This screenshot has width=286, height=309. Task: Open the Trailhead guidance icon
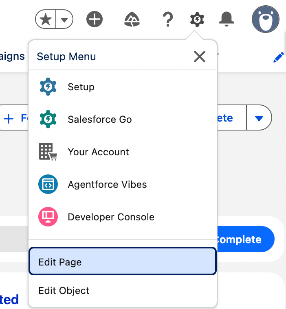[x=132, y=19]
